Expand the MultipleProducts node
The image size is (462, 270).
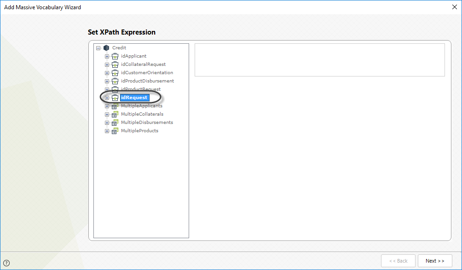tap(107, 131)
